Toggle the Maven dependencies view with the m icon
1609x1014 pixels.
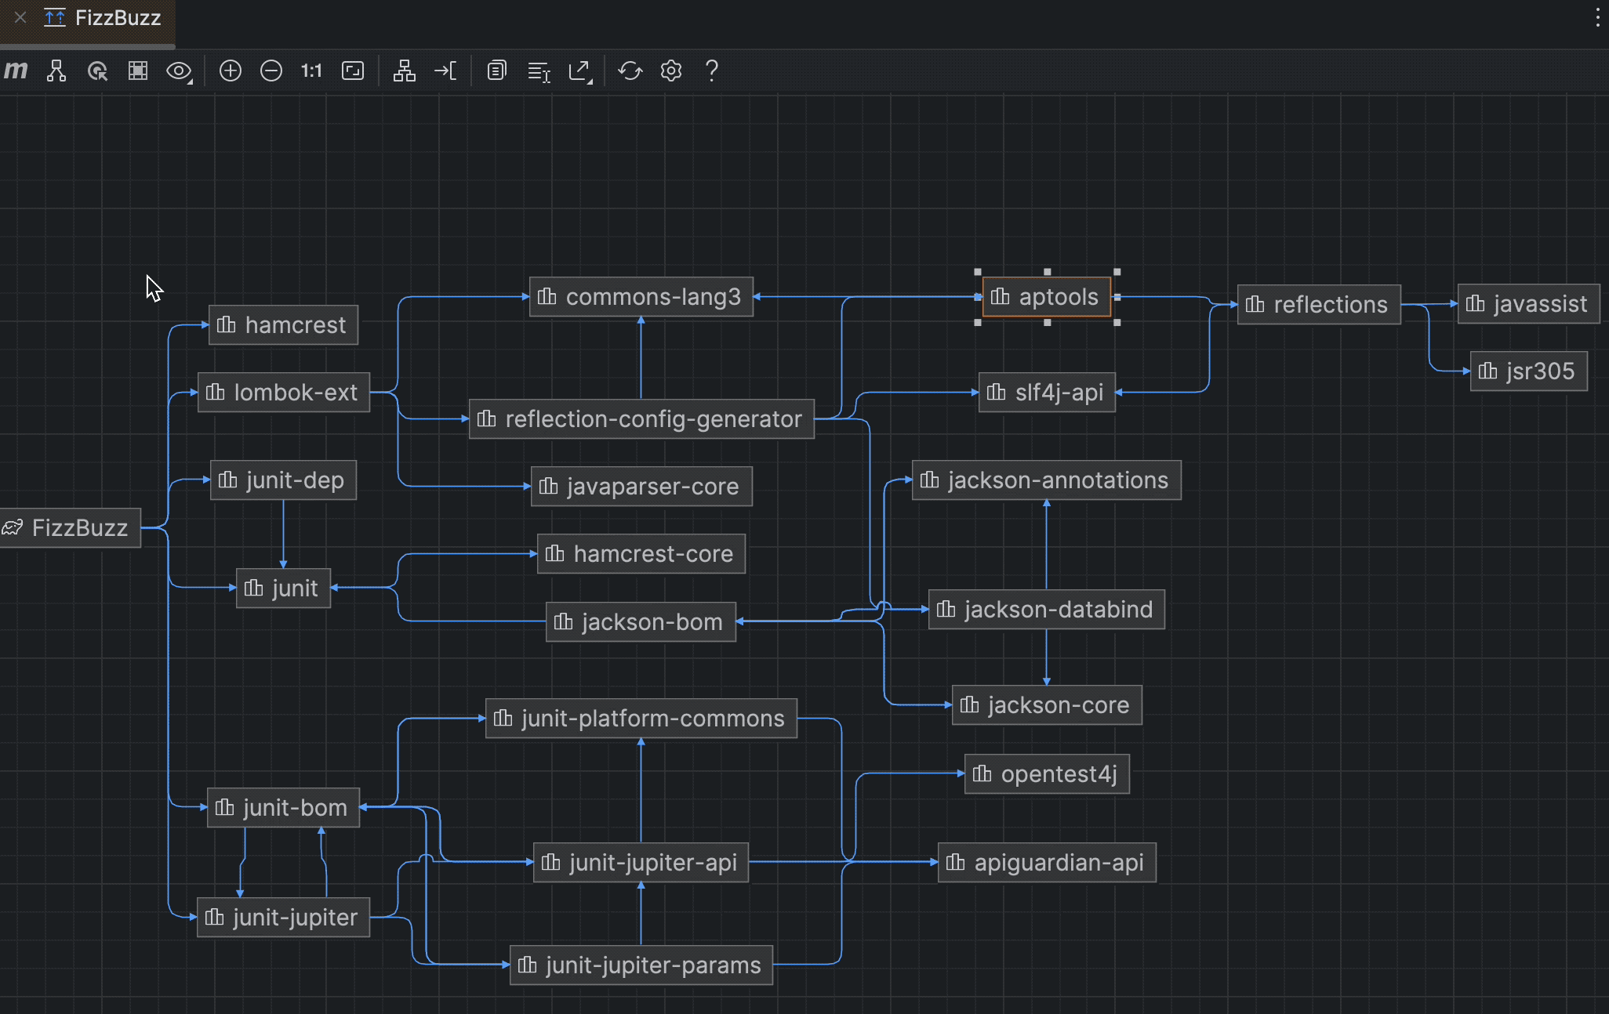pos(14,71)
